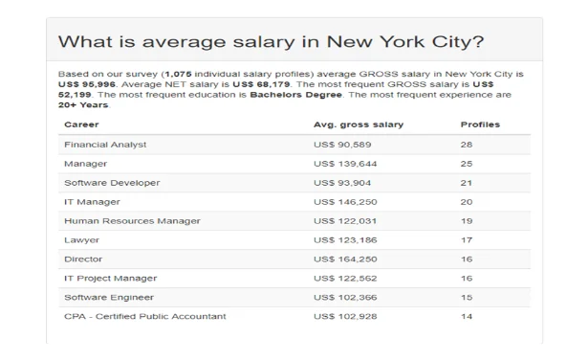The width and height of the screenshot is (566, 361).
Task: Select Human Resources Manager career
Action: (294, 221)
